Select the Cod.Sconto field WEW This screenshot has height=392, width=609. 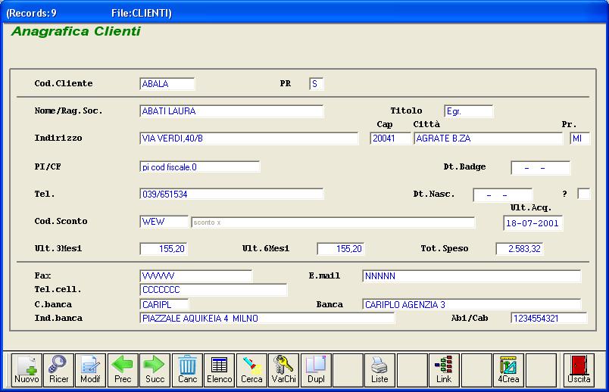click(x=164, y=222)
